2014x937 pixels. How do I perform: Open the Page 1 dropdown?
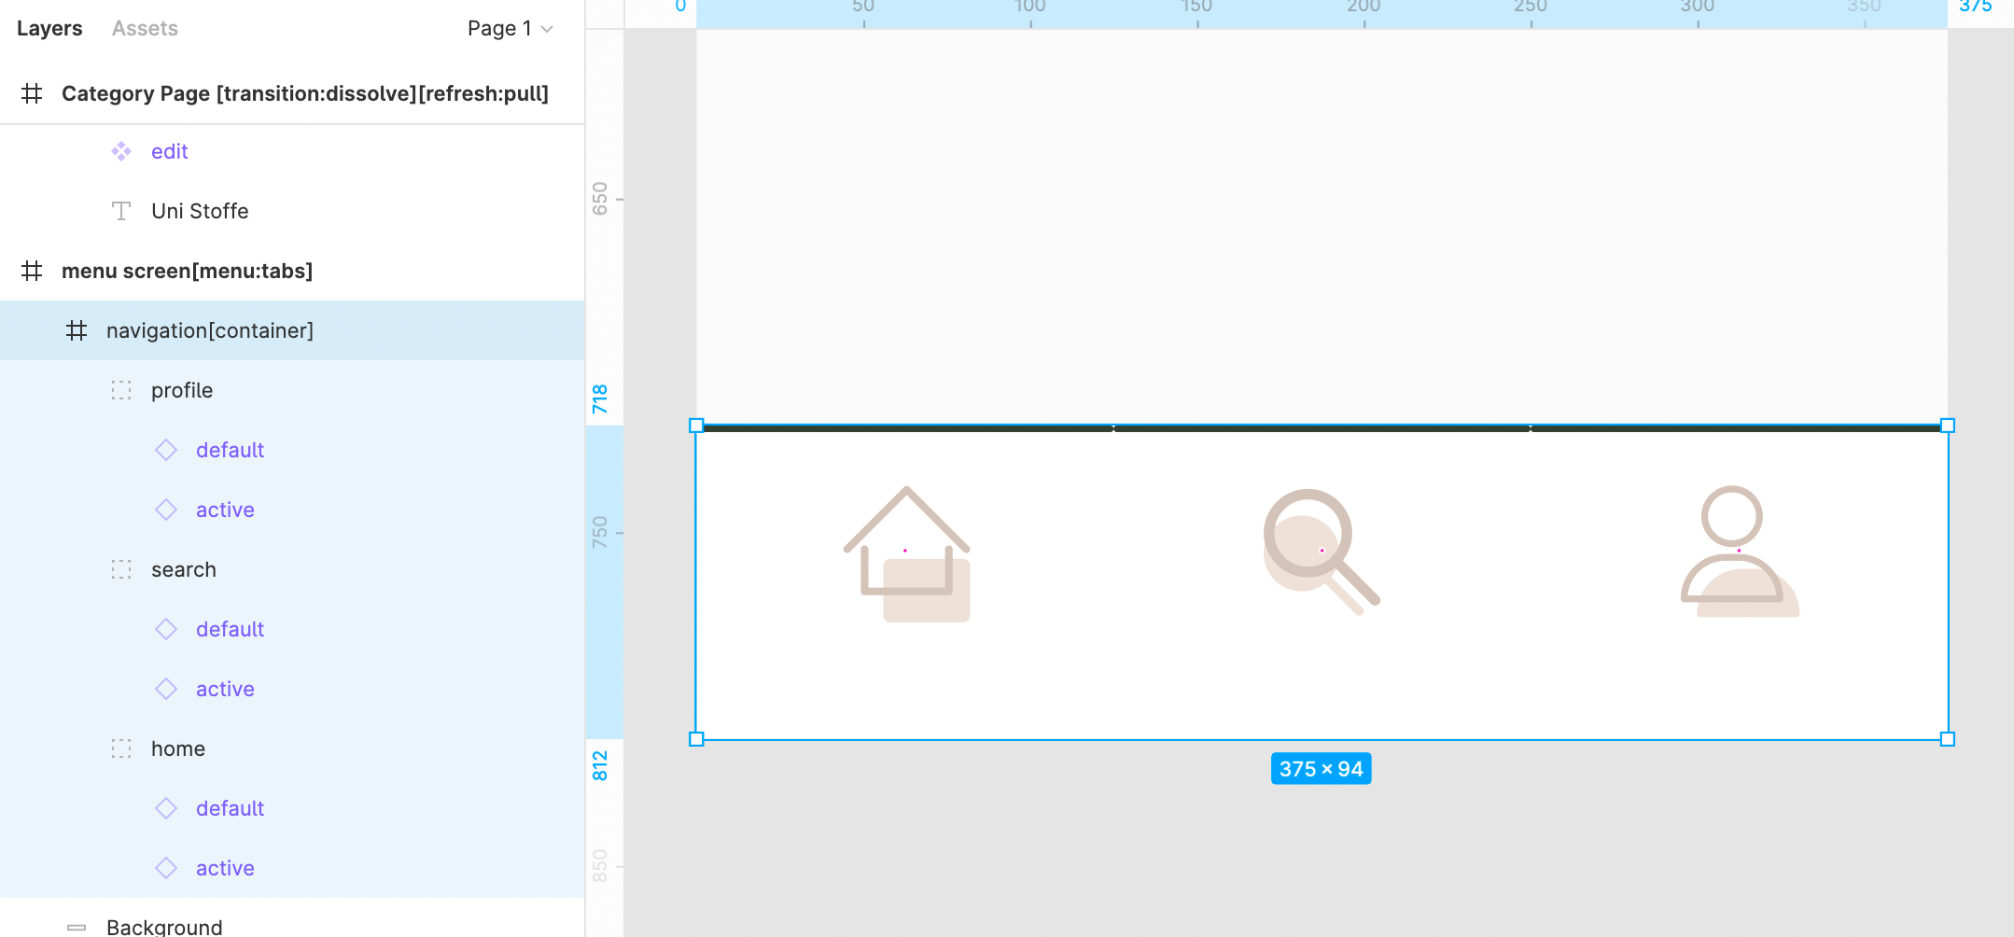click(x=510, y=29)
